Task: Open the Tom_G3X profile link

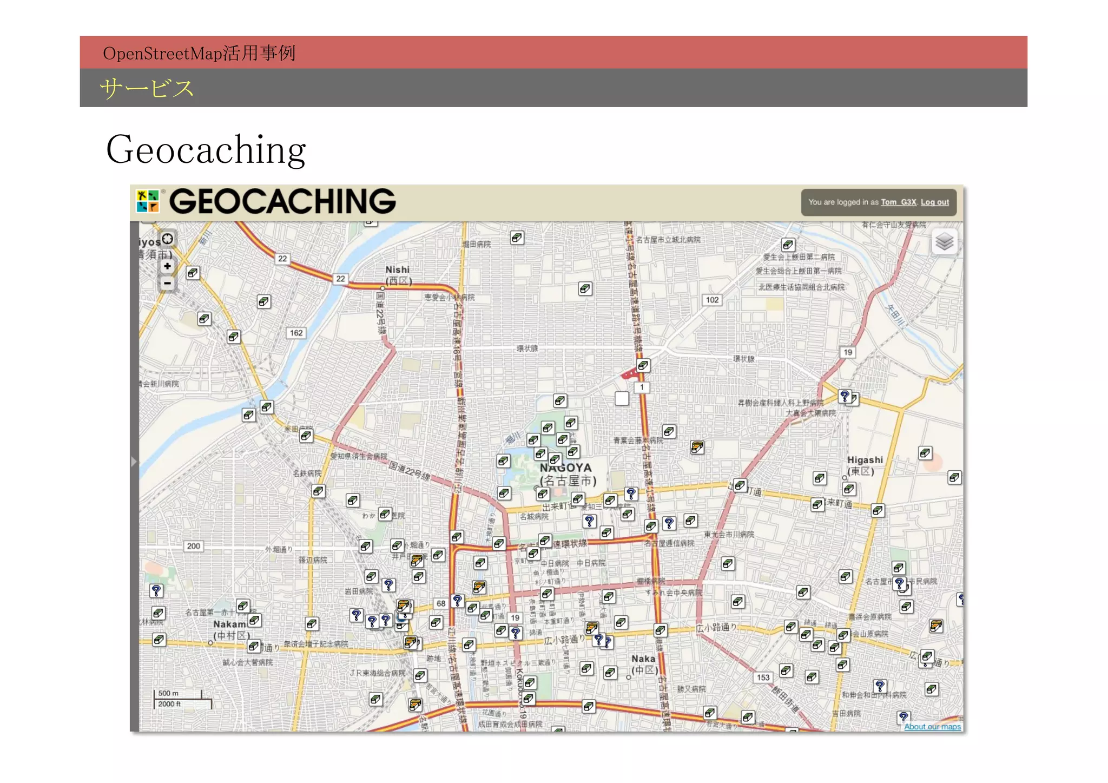Action: point(898,202)
